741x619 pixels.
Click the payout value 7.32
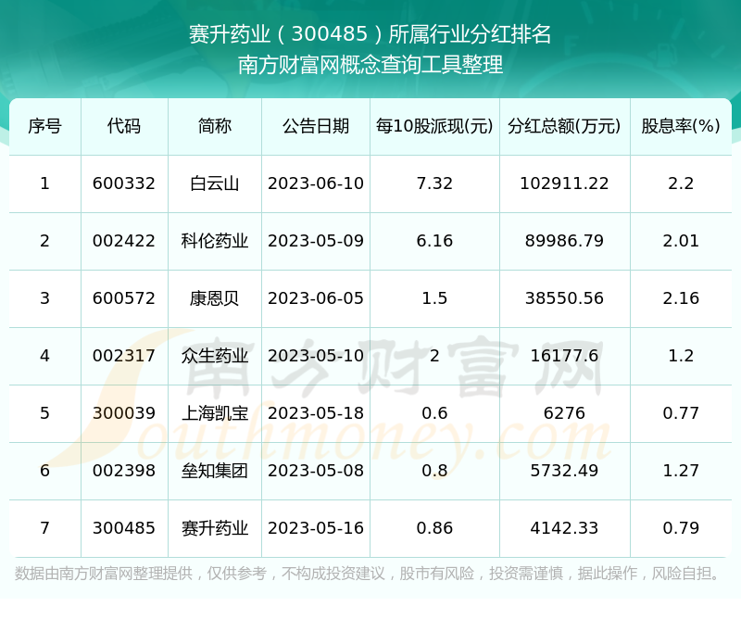point(434,183)
